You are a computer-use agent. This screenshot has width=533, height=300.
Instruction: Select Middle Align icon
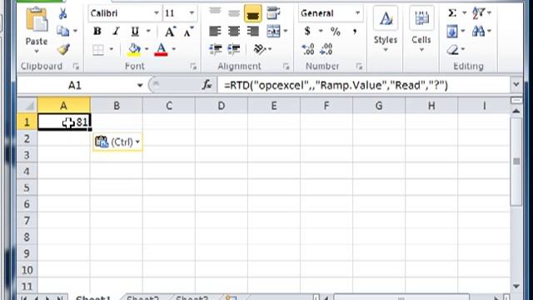[x=234, y=13]
